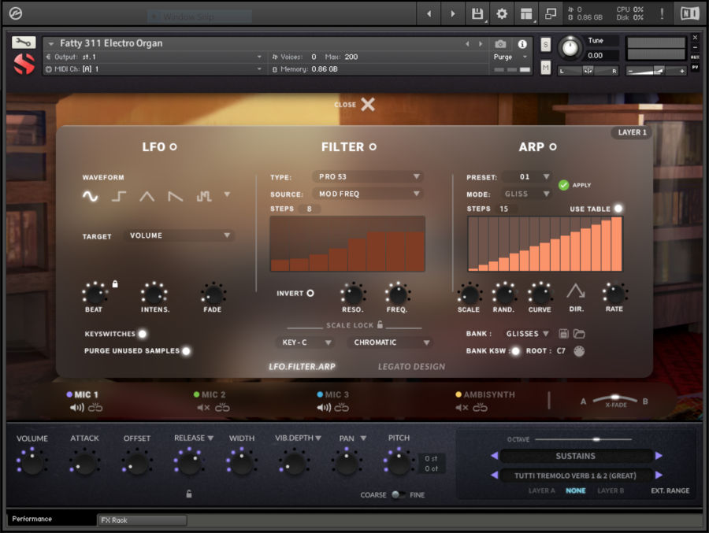Viewport: 709px width, 533px height.
Task: Toggle the Keyswitches switch
Action: [142, 334]
